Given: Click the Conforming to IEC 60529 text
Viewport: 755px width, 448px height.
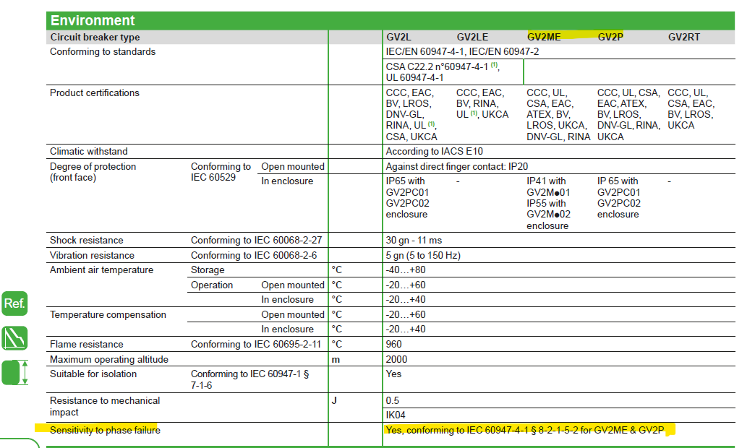Looking at the screenshot, I should point(221,172).
